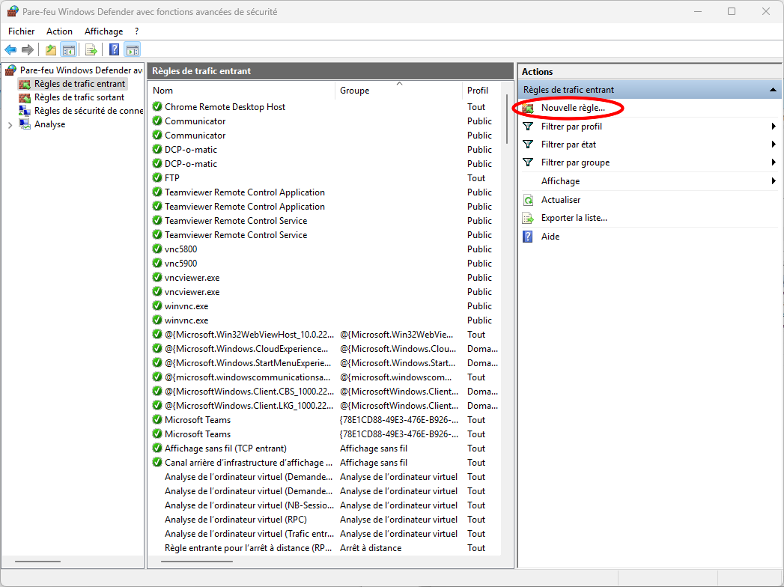784x587 pixels.
Task: Toggle the action pane toolbar button
Action: click(133, 50)
